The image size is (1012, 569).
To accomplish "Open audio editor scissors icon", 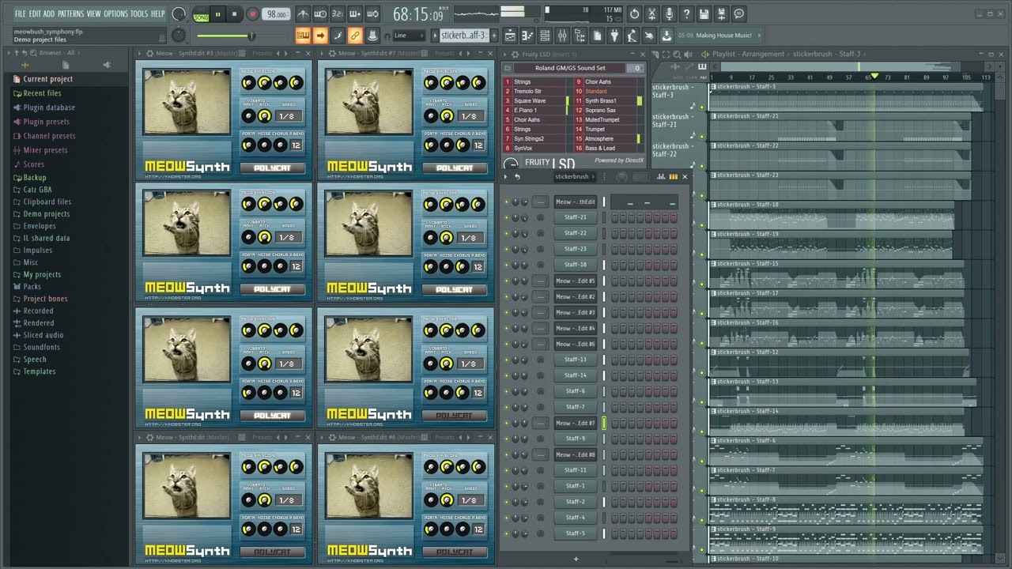I will point(651,14).
